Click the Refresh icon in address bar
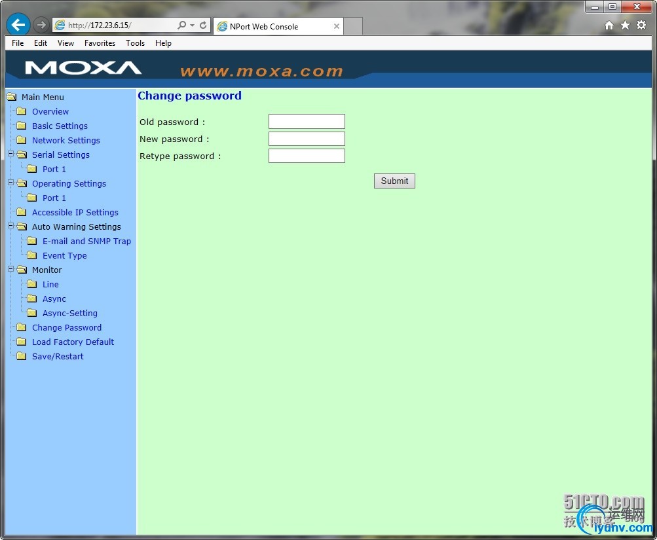 click(x=203, y=25)
